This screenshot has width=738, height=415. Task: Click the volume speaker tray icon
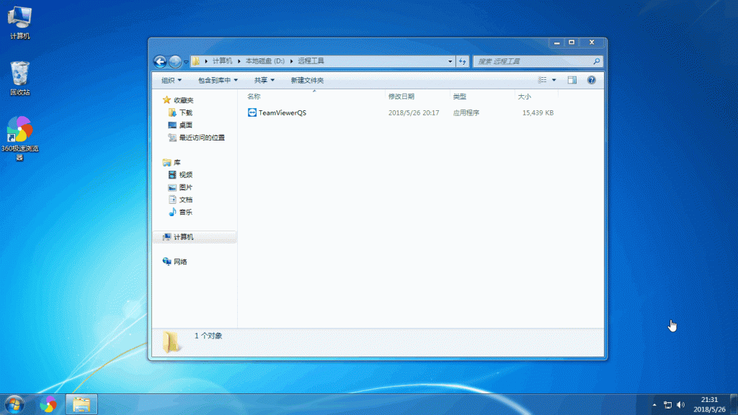coord(681,405)
